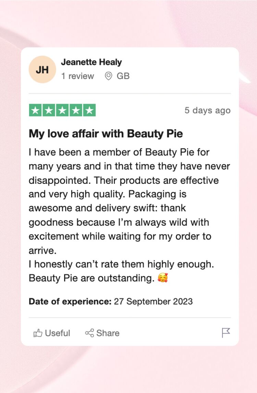
Task: Click the middle star of the rating
Action: [x=62, y=110]
